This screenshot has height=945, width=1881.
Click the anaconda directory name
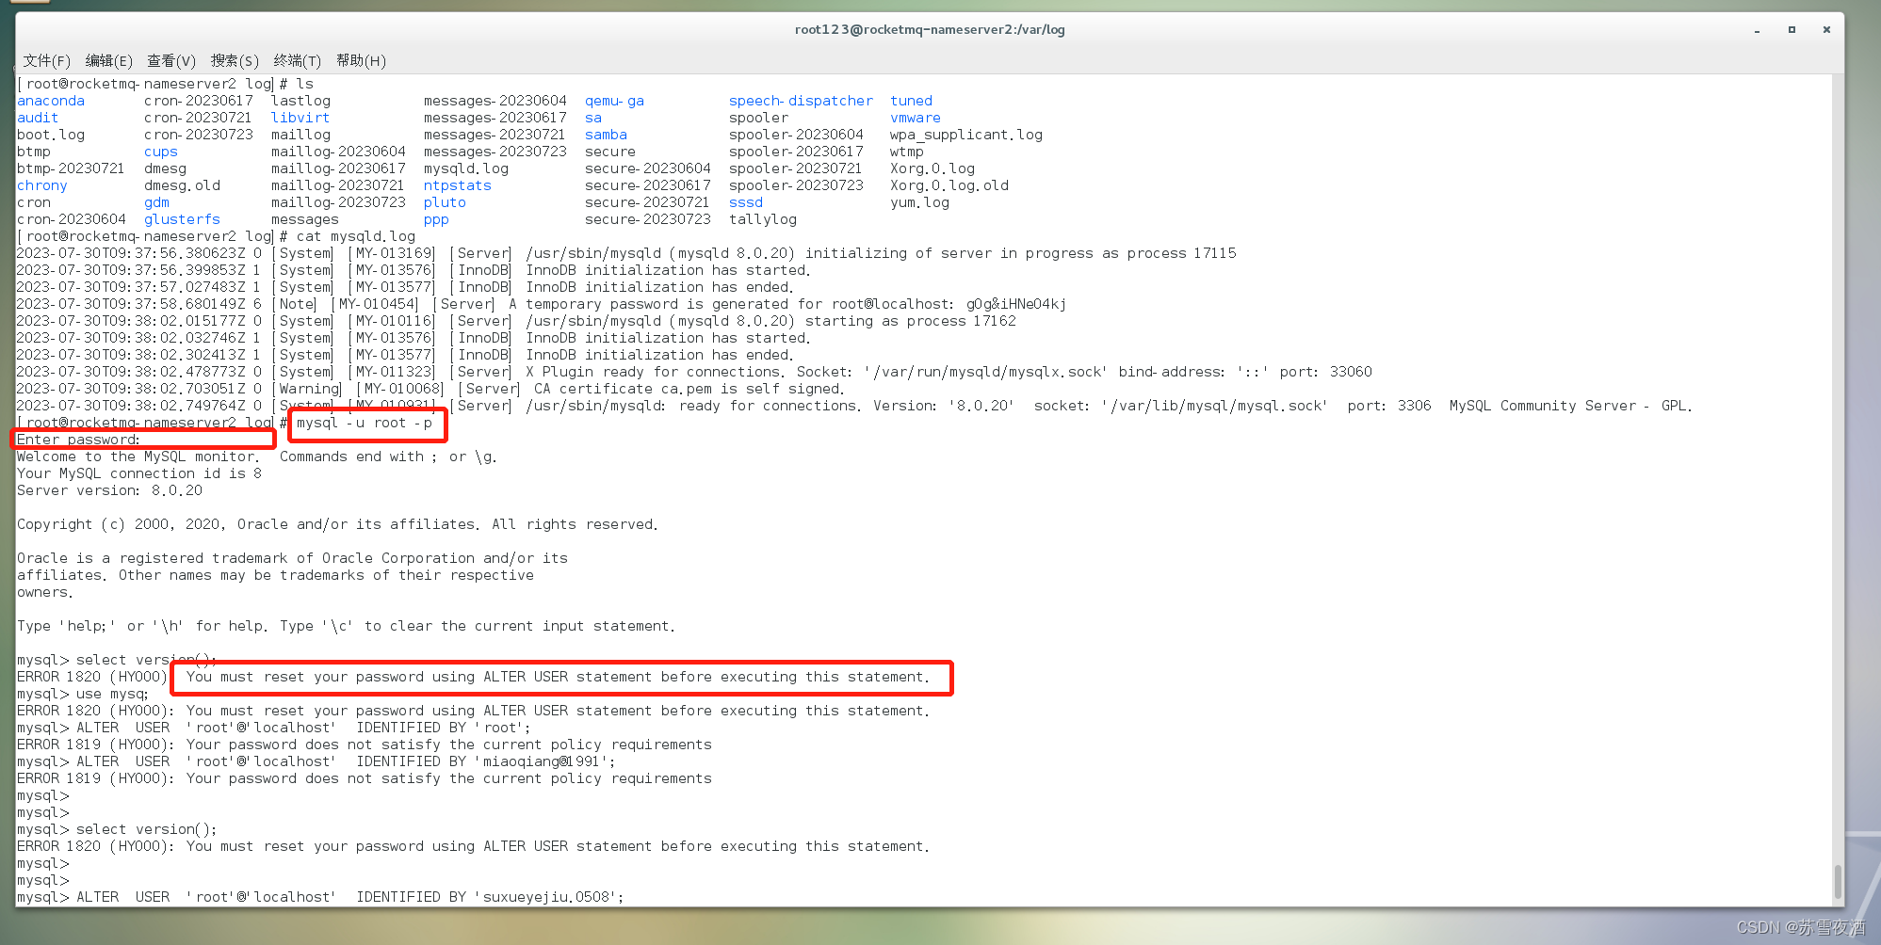pyautogui.click(x=50, y=101)
